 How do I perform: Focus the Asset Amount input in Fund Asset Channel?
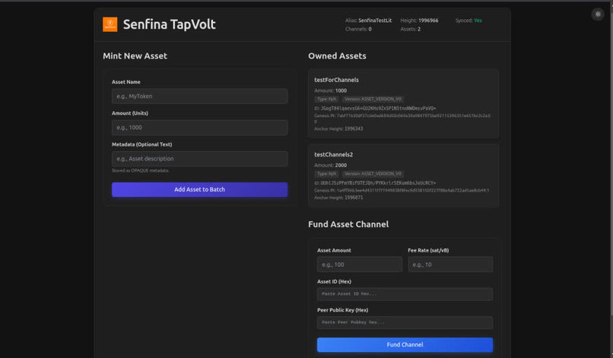pyautogui.click(x=359, y=265)
